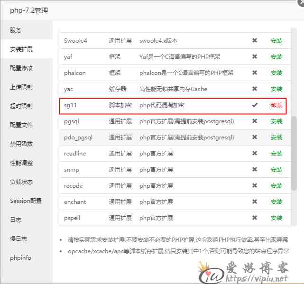
Task: Install the yac extension
Action: pyautogui.click(x=276, y=89)
